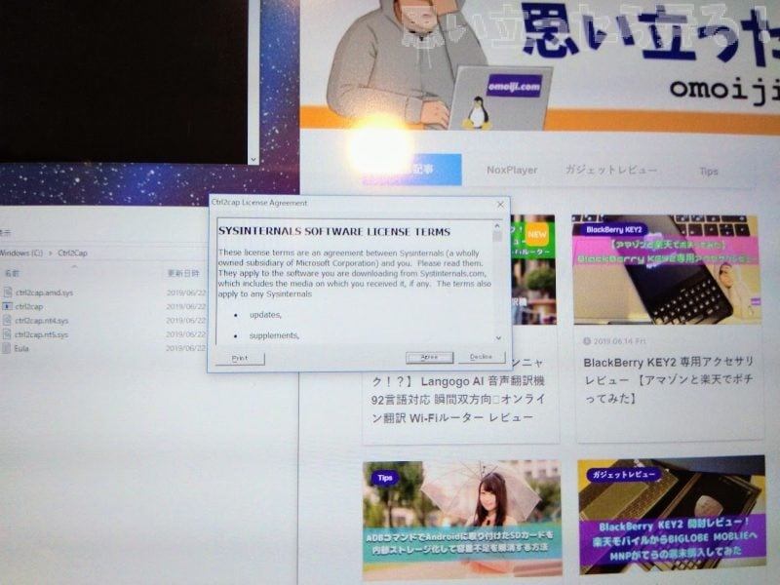Open BlackBerry KEY2 専用アクセサリ レビュー title

[x=669, y=380]
